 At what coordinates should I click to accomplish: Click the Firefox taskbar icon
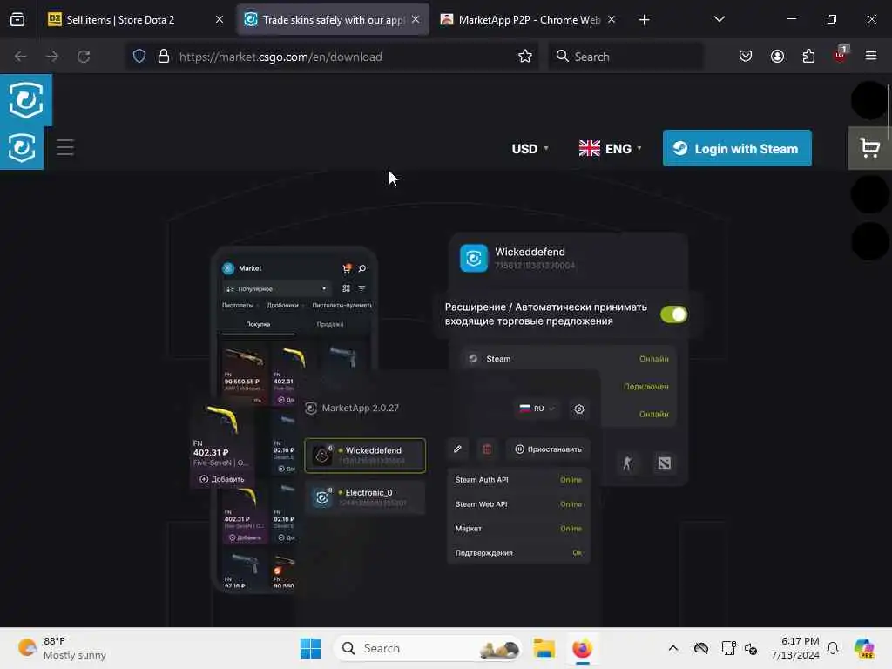[x=582, y=648]
